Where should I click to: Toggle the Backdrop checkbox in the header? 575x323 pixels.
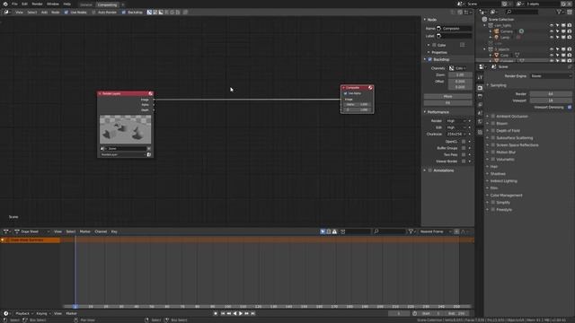point(124,12)
